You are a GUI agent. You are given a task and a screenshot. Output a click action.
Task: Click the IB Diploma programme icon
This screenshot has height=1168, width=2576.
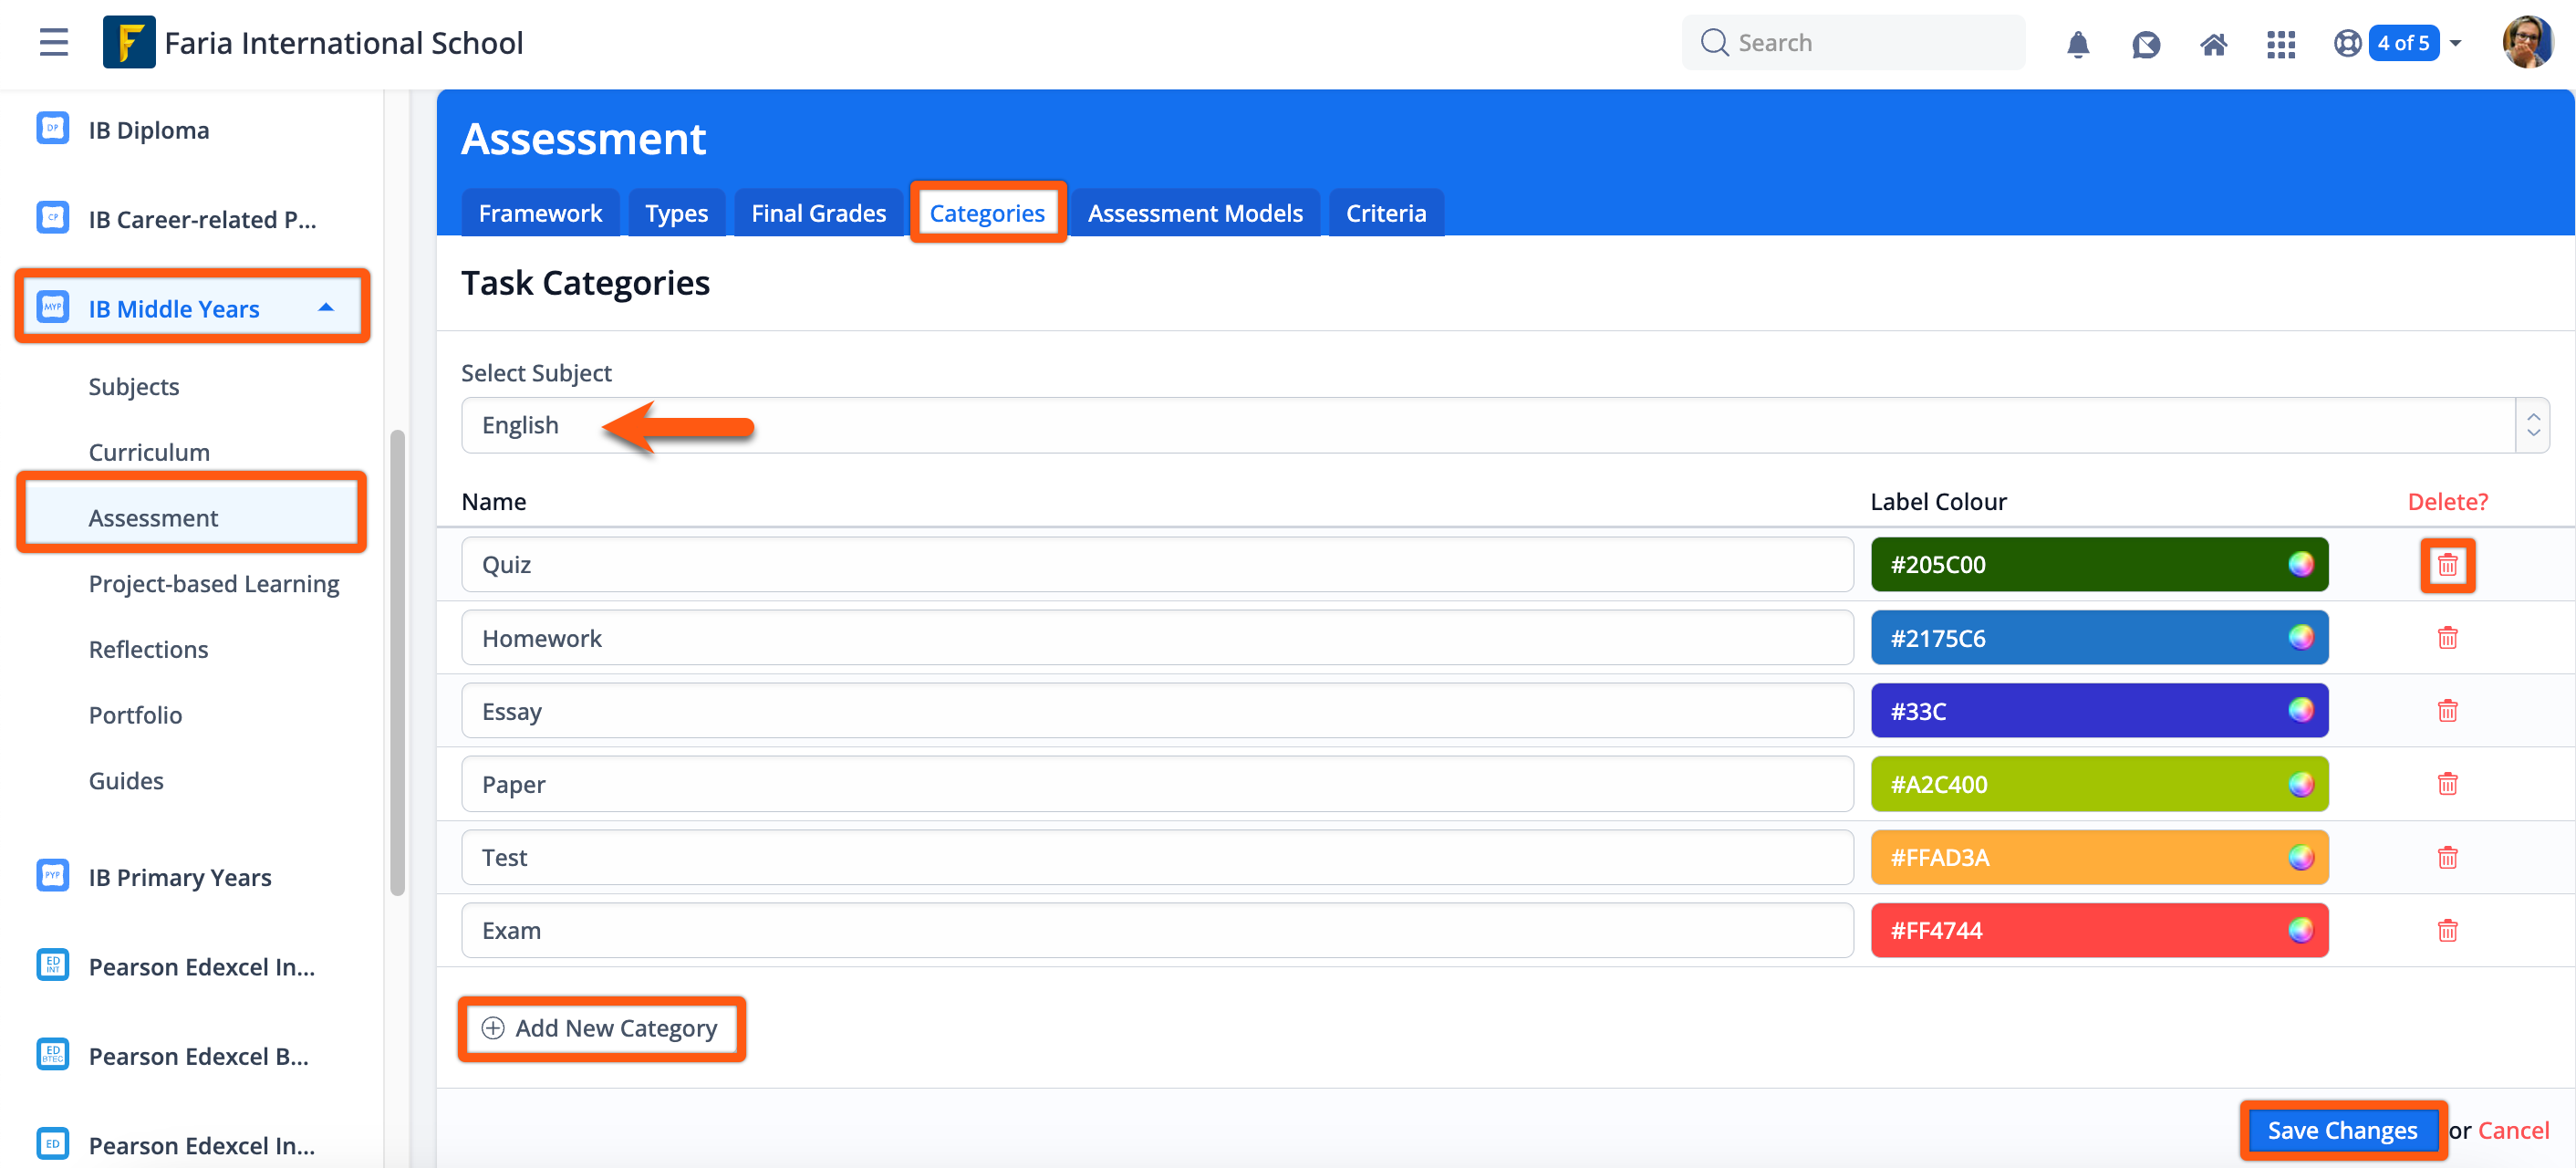tap(52, 129)
